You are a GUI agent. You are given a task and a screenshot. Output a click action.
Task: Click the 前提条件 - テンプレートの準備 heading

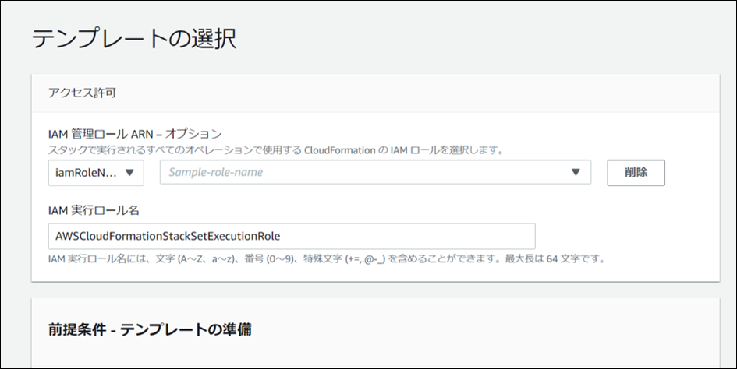pyautogui.click(x=150, y=329)
